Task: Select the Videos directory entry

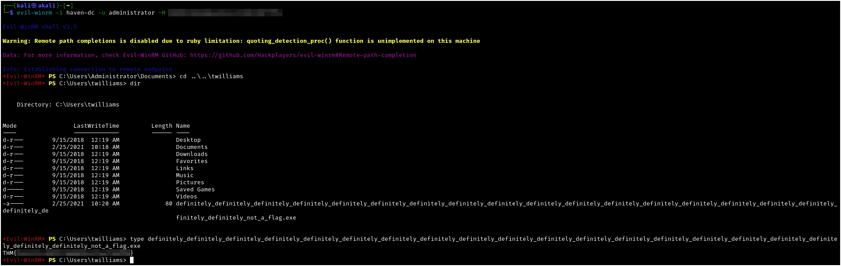Action: pos(186,197)
